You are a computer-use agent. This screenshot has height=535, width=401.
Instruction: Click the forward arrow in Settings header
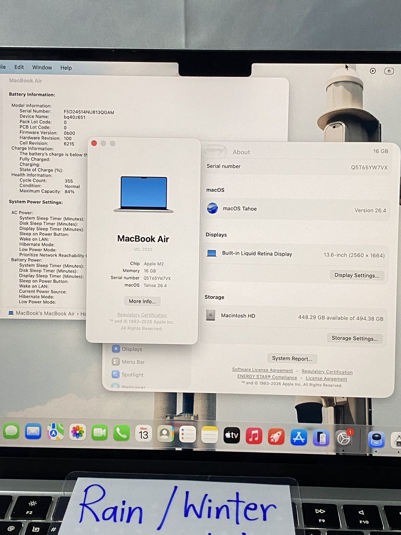[x=219, y=152]
